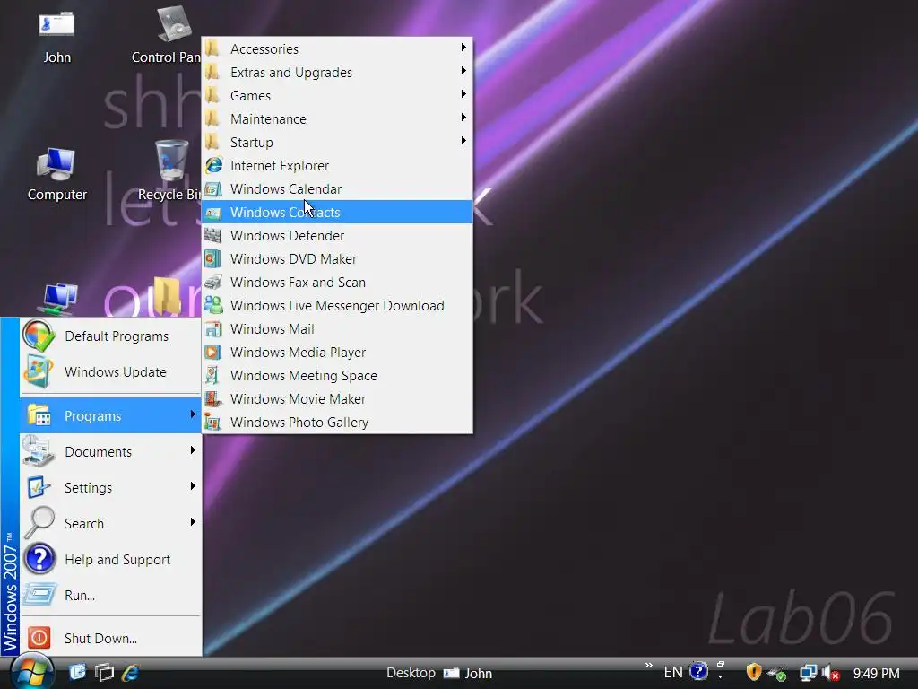Click the security shield tray icon
The width and height of the screenshot is (918, 689).
[x=753, y=672]
